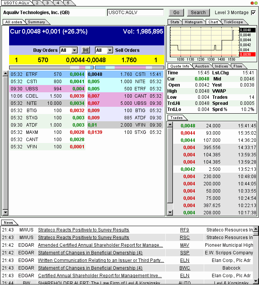Click the MAV ticker link

tap(184, 245)
